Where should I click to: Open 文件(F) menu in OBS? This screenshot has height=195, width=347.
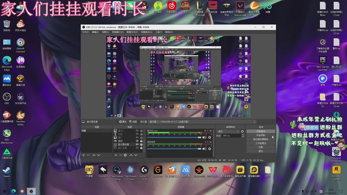tap(85, 32)
